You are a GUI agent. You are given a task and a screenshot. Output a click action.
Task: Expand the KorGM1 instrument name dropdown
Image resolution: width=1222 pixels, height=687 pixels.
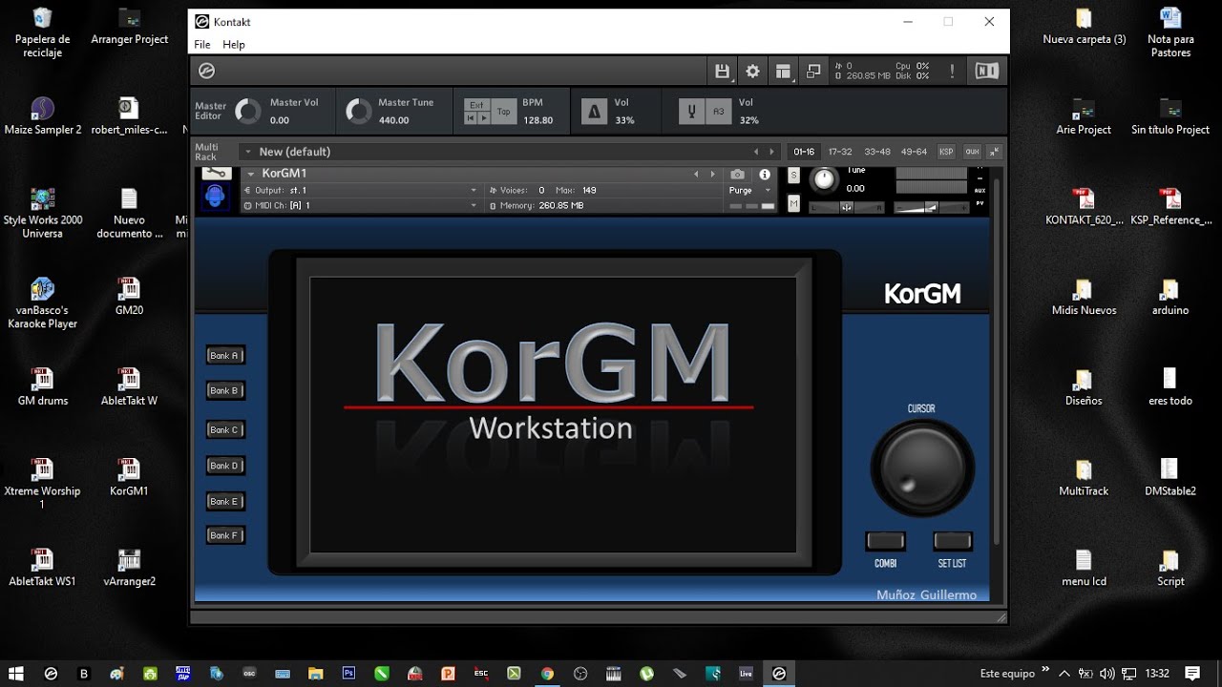coord(251,174)
